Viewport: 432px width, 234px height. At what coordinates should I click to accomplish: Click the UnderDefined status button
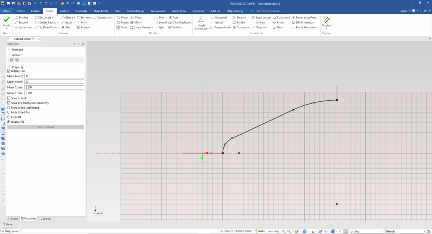[x=46, y=127]
